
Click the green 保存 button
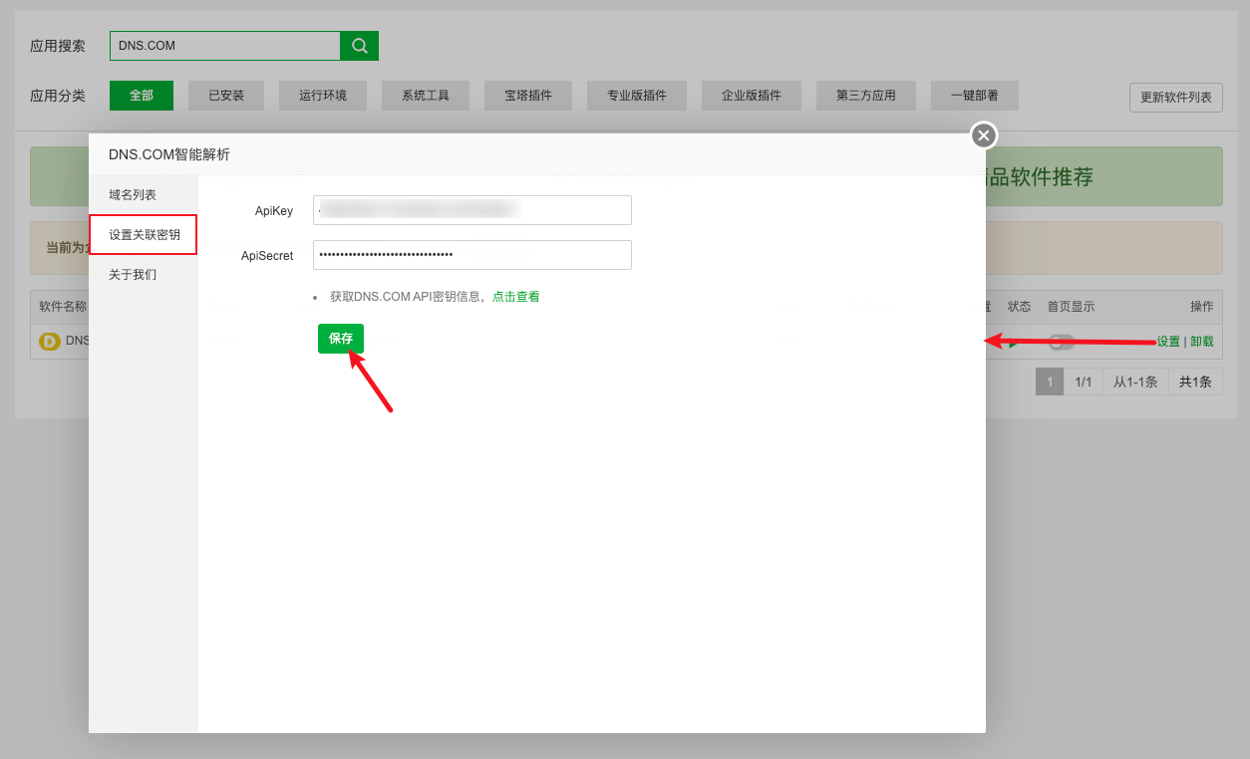tap(341, 339)
